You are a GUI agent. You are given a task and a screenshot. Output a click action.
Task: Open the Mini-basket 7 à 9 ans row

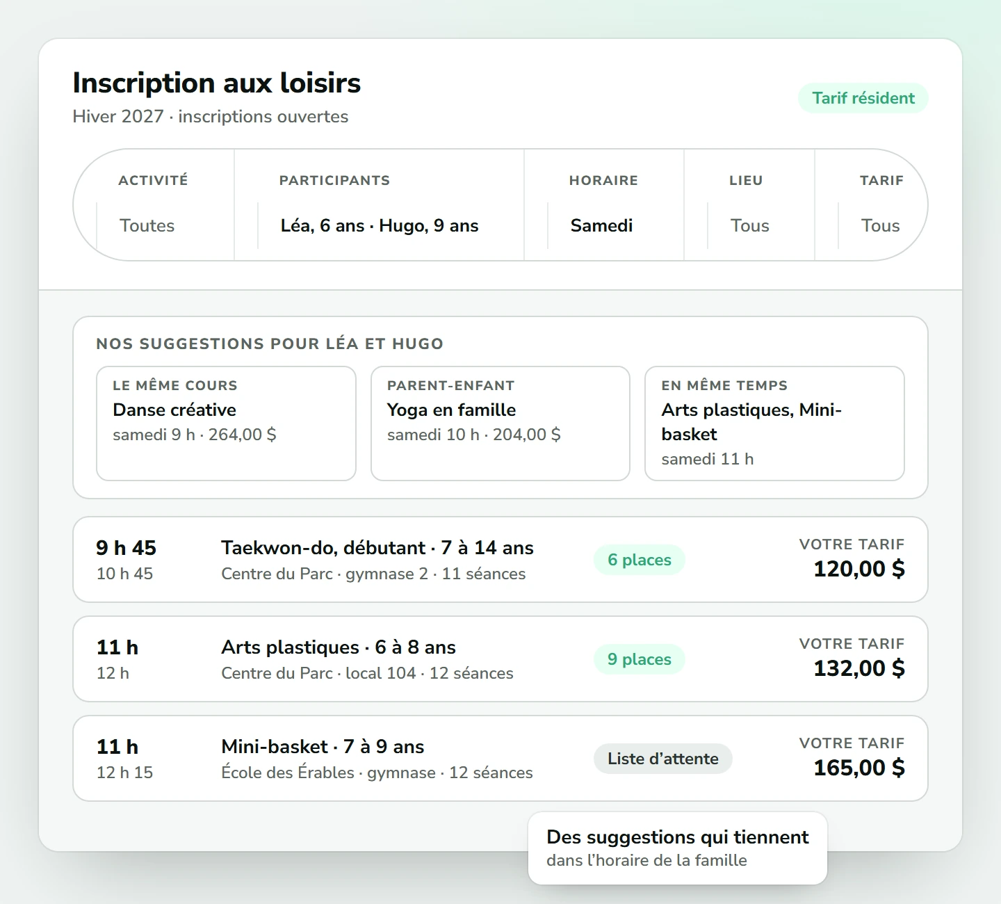500,758
